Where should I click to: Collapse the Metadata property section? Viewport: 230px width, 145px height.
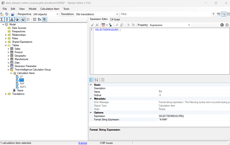(x=91, y=98)
